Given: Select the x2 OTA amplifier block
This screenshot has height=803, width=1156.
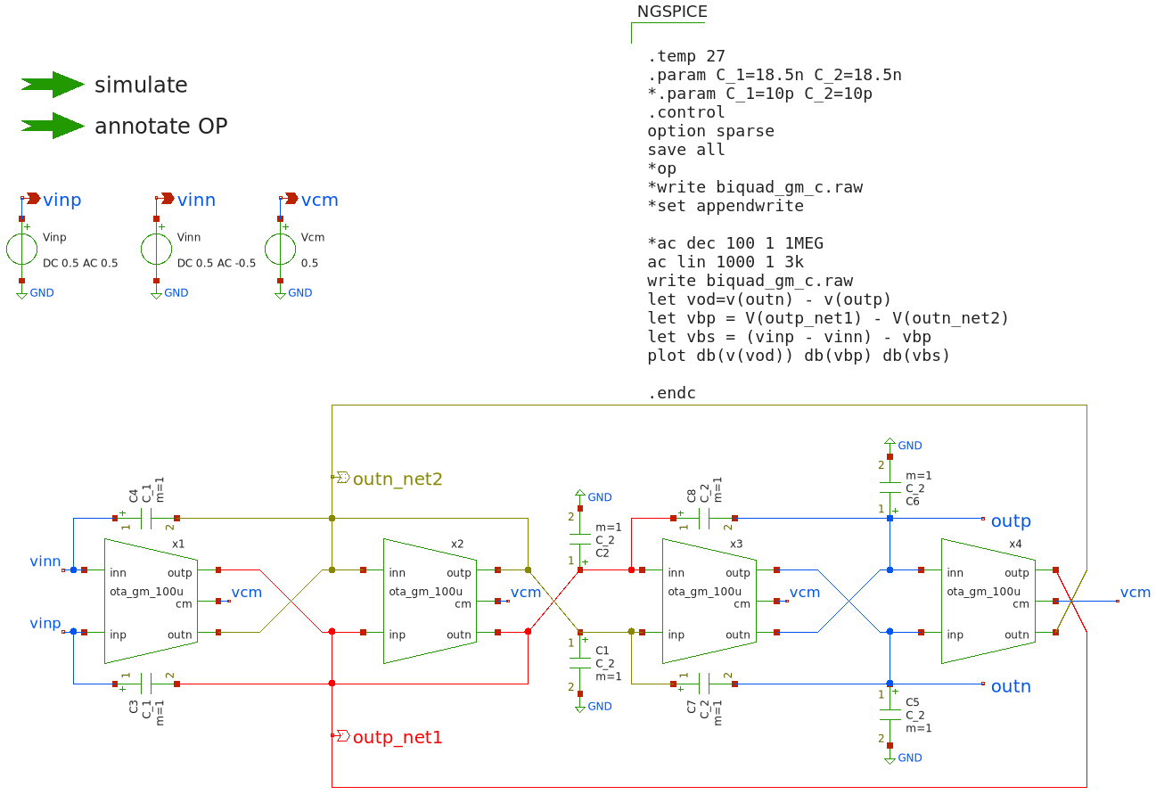Looking at the screenshot, I should click(430, 601).
